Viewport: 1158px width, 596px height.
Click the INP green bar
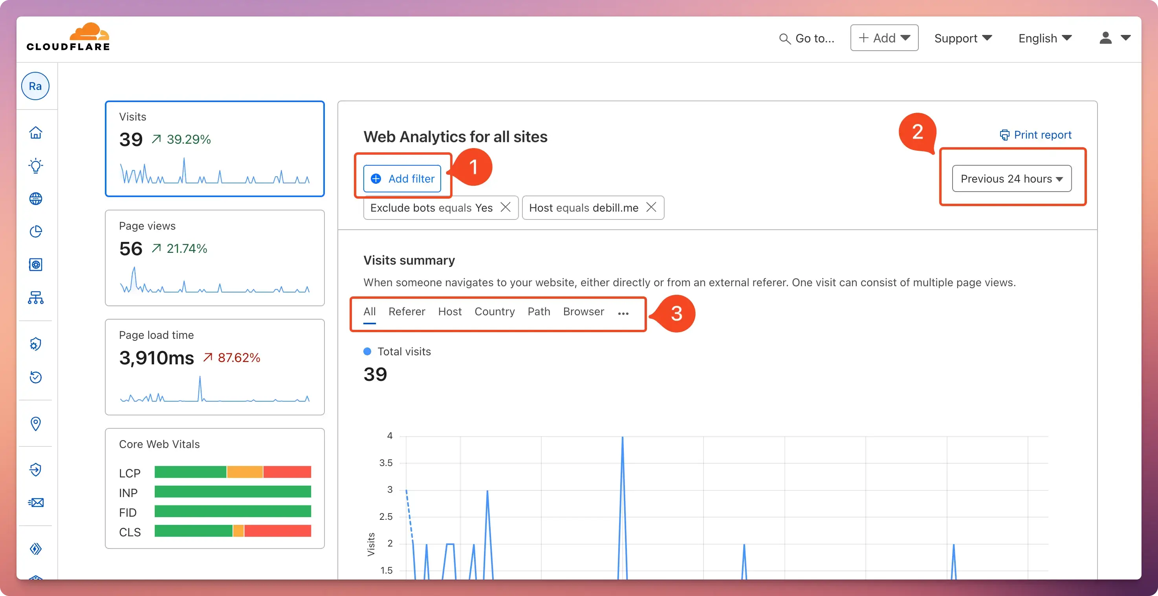coord(233,492)
